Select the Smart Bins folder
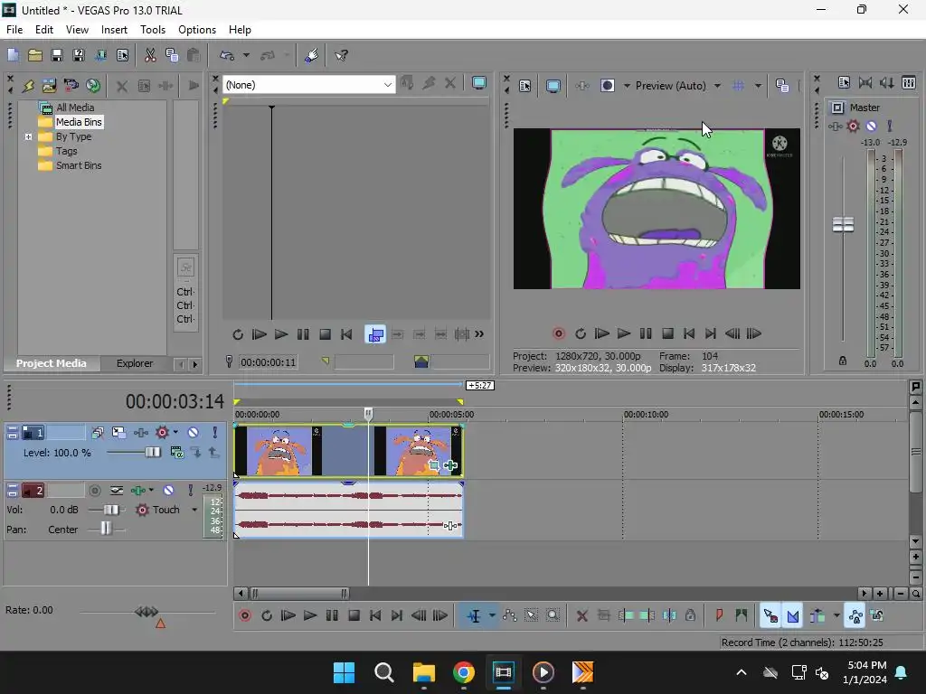 pyautogui.click(x=79, y=166)
